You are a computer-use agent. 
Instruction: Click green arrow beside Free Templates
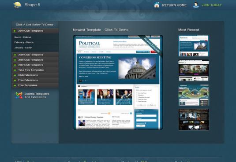tap(15, 85)
